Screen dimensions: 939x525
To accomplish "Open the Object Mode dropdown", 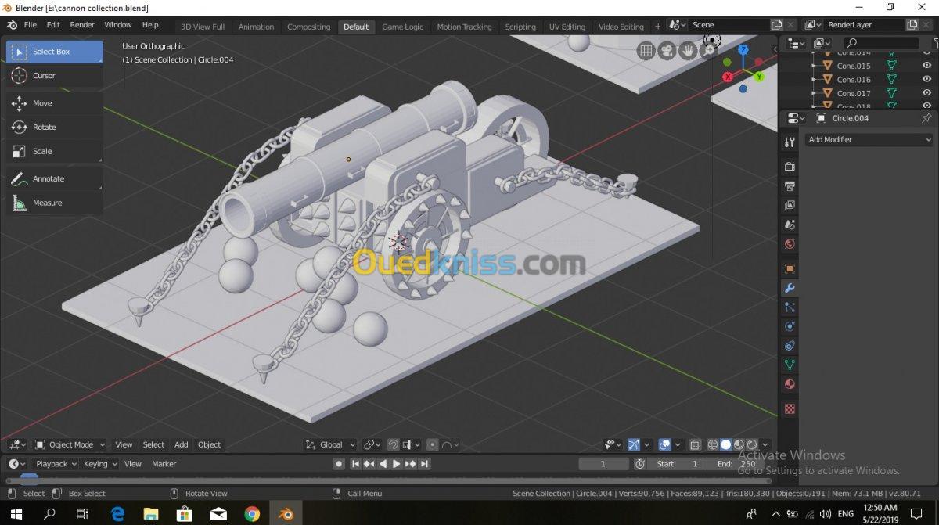I will coord(71,445).
